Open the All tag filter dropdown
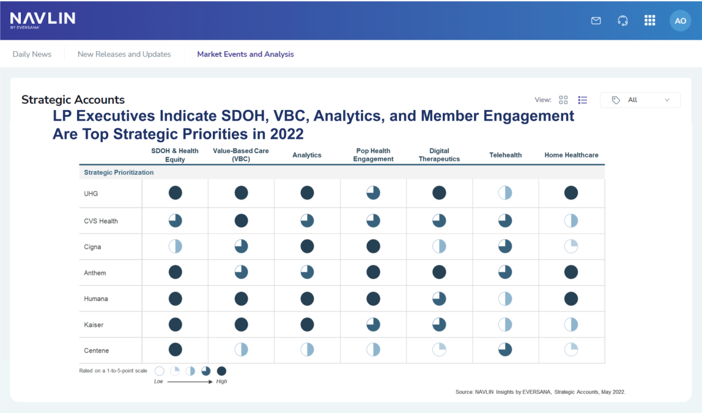The height and width of the screenshot is (413, 702). point(640,100)
